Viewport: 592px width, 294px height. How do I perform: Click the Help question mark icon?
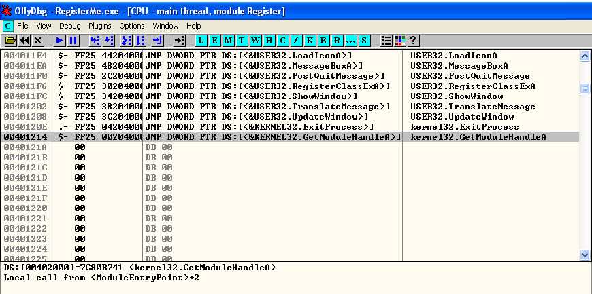tap(413, 40)
